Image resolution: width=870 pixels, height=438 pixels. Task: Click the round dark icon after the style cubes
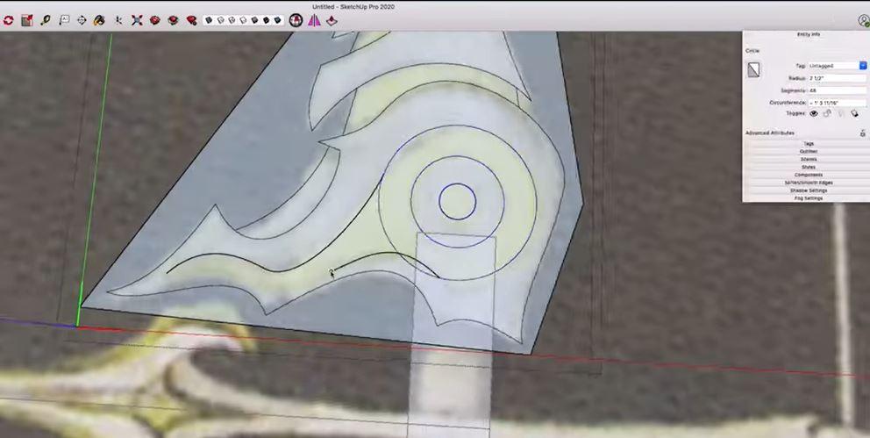pos(296,20)
